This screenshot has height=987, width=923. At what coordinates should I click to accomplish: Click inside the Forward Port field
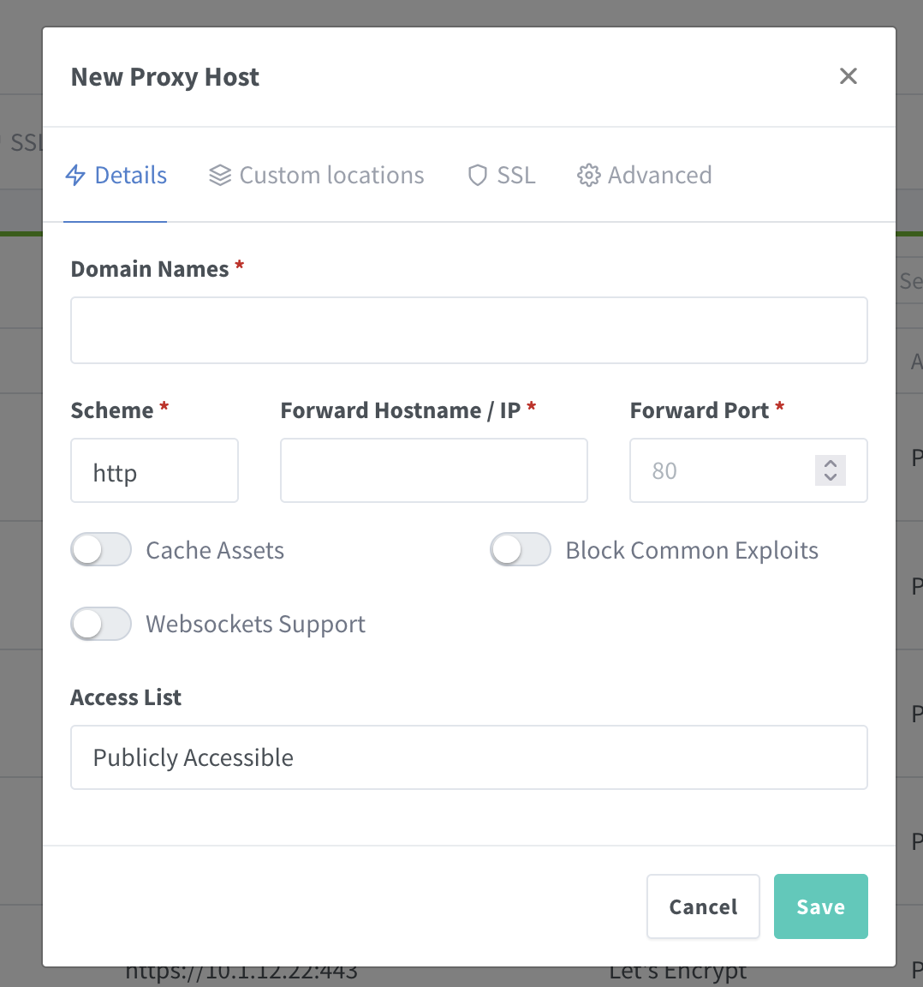[x=719, y=471]
